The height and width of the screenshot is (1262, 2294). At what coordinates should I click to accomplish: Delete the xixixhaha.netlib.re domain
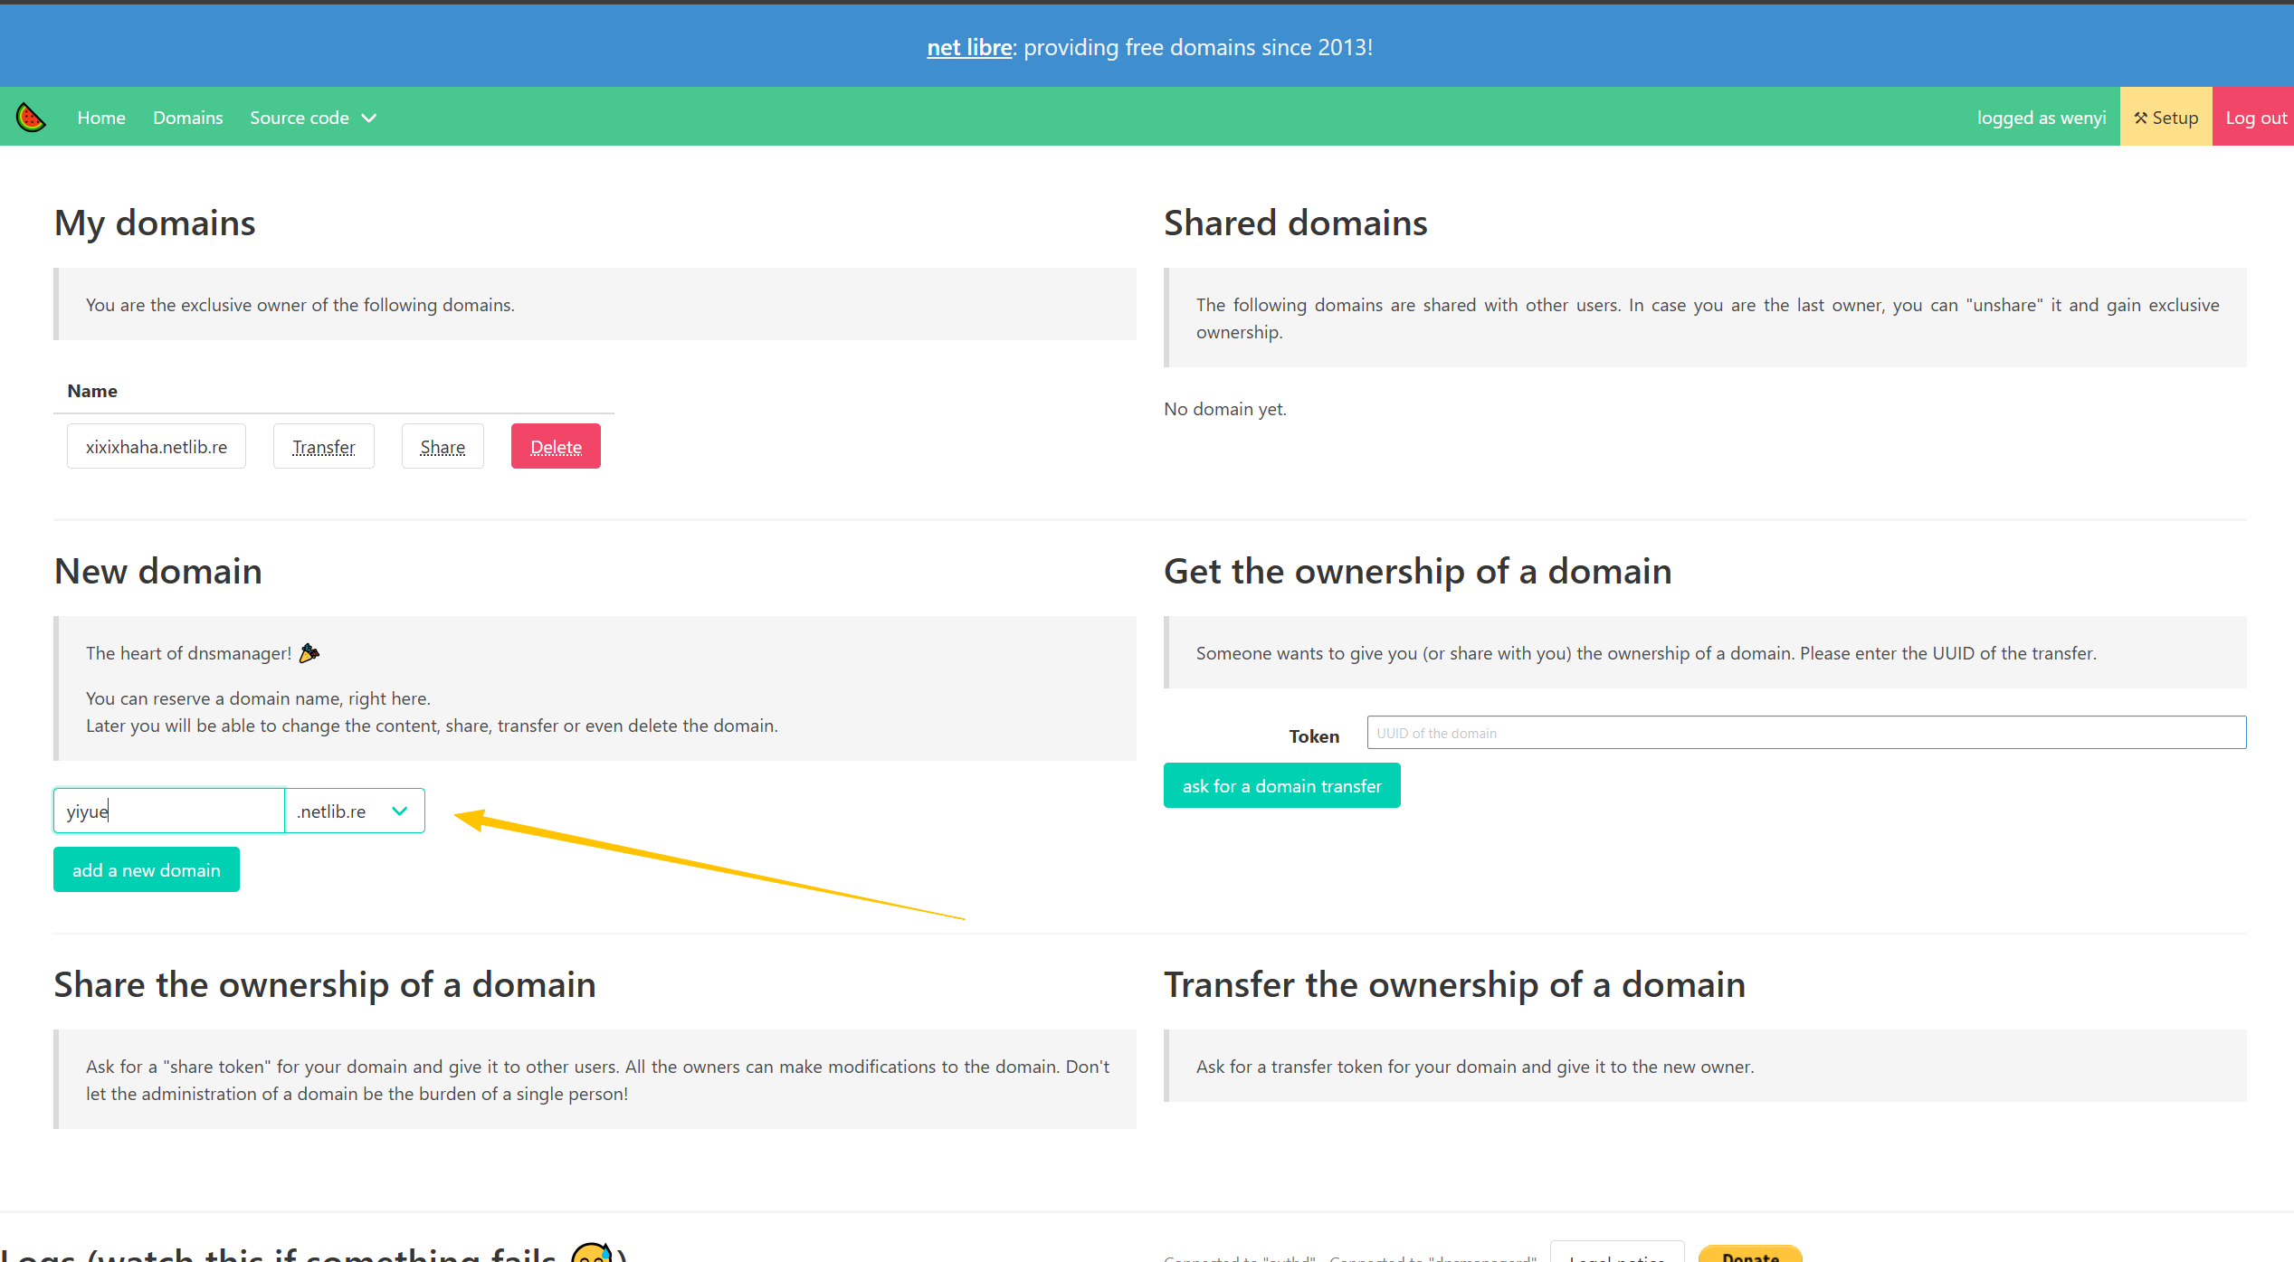[x=556, y=447]
